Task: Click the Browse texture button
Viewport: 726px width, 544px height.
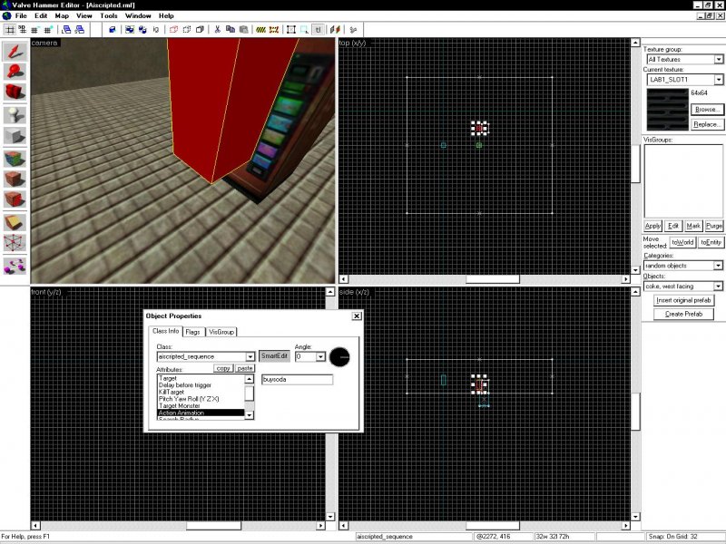Action: coord(707,110)
